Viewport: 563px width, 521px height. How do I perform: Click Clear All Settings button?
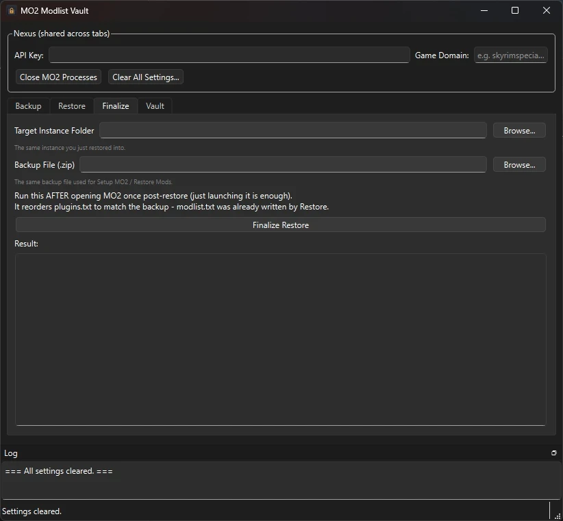[146, 77]
